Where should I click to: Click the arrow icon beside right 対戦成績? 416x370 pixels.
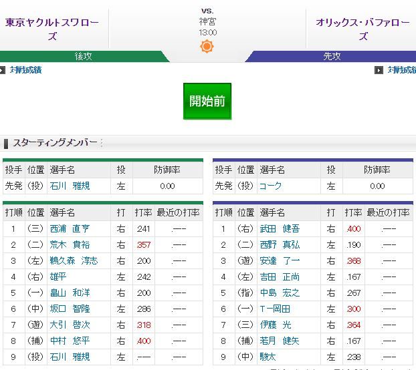pyautogui.click(x=379, y=70)
